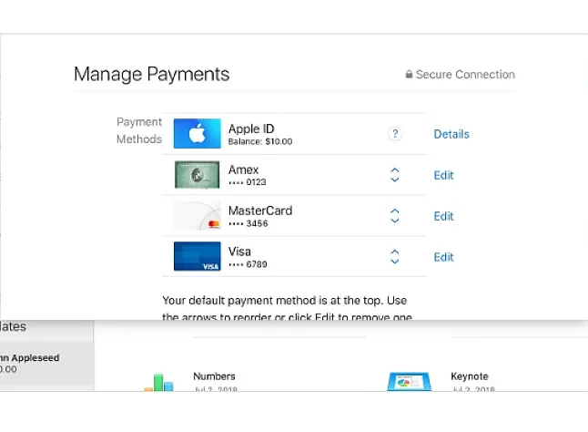Move Amex down with the arrow
The height and width of the screenshot is (432, 588).
pos(394,180)
